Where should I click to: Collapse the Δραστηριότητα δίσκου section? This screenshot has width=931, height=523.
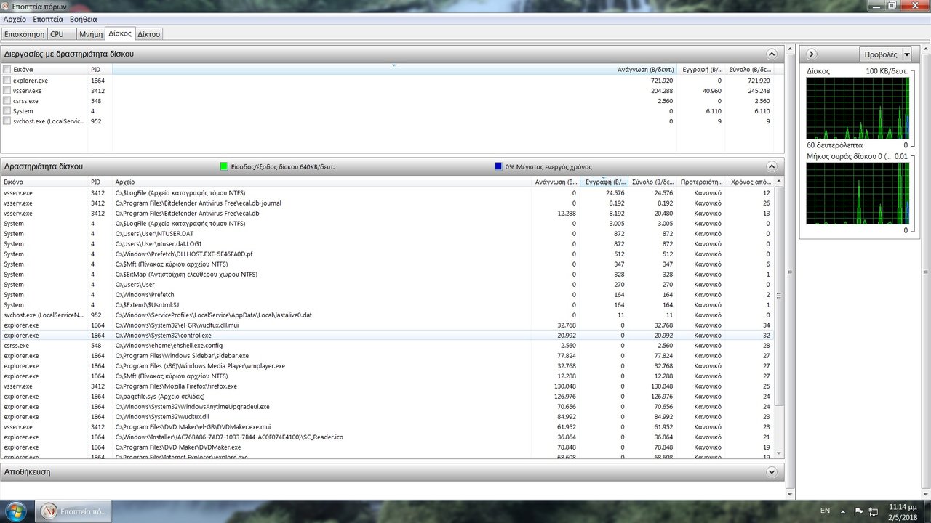772,166
